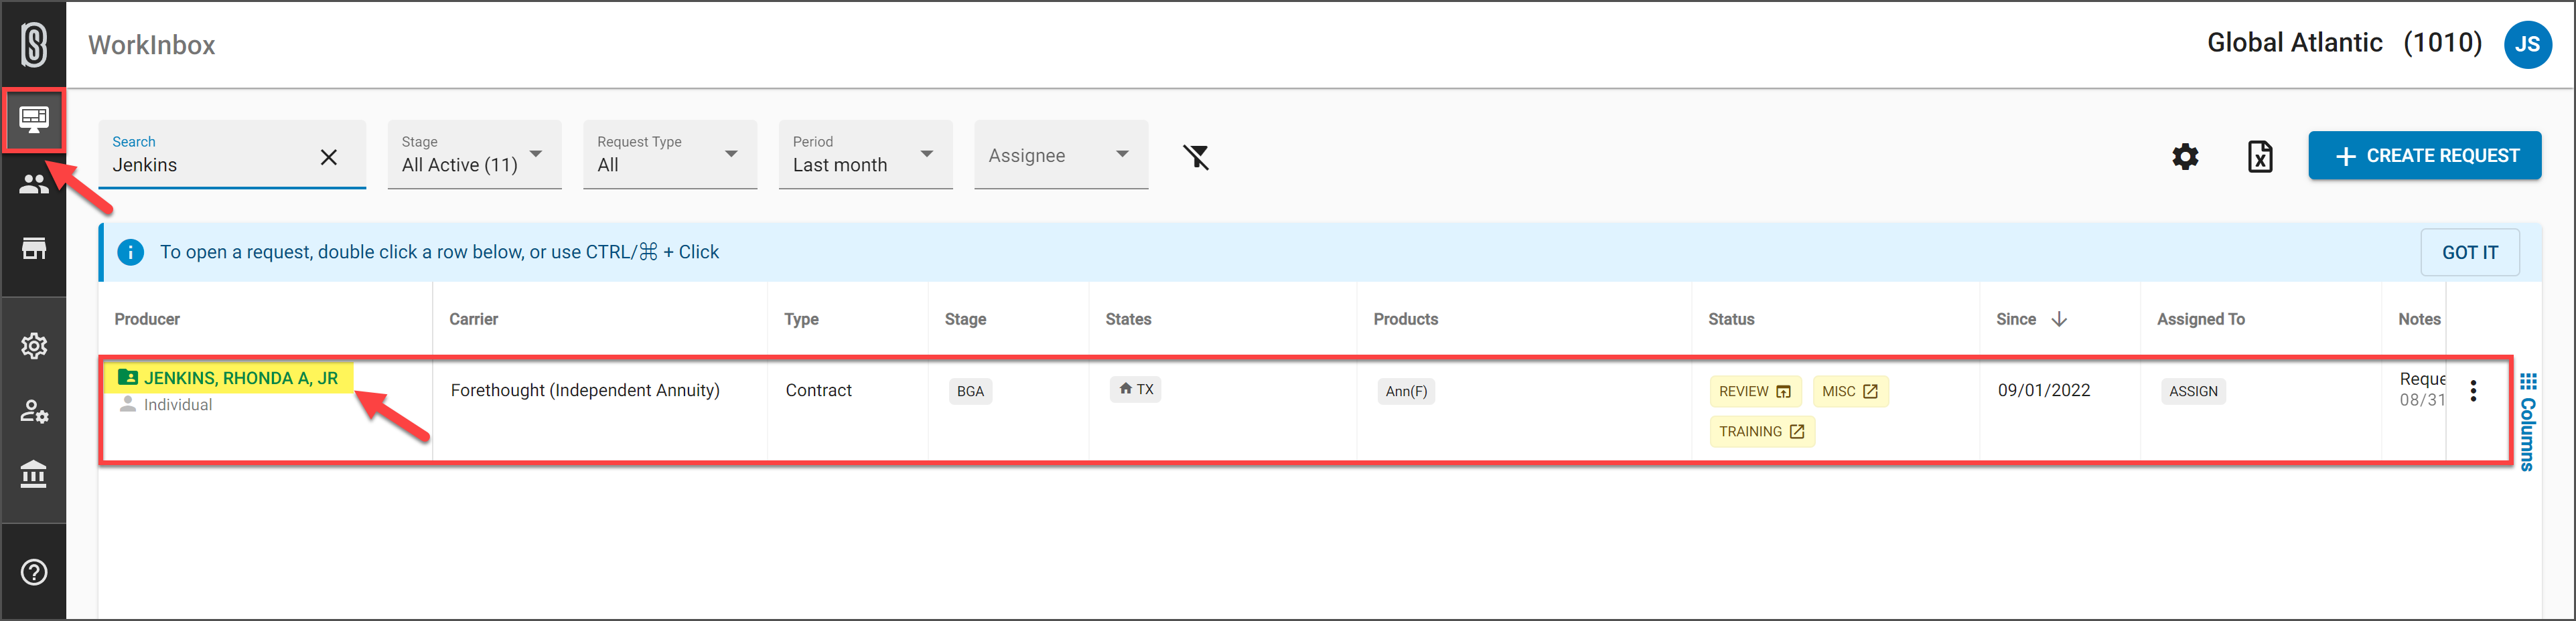This screenshot has height=621, width=2576.
Task: Click the Individual label under producer
Action: 178,404
